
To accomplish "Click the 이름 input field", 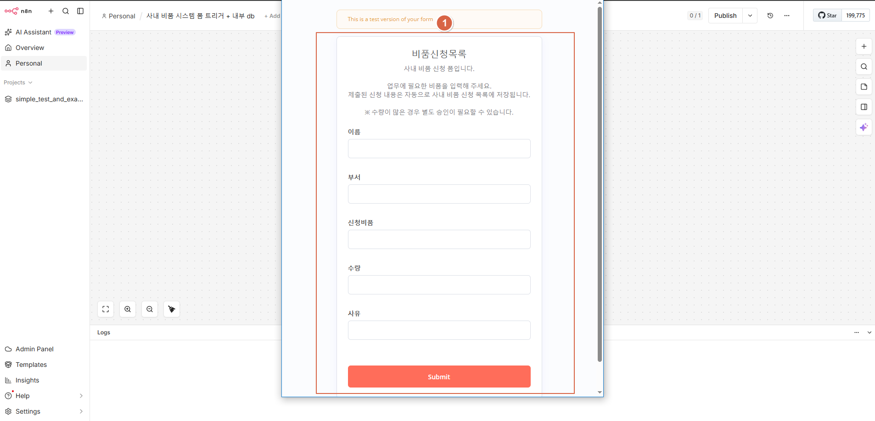I will pyautogui.click(x=439, y=149).
